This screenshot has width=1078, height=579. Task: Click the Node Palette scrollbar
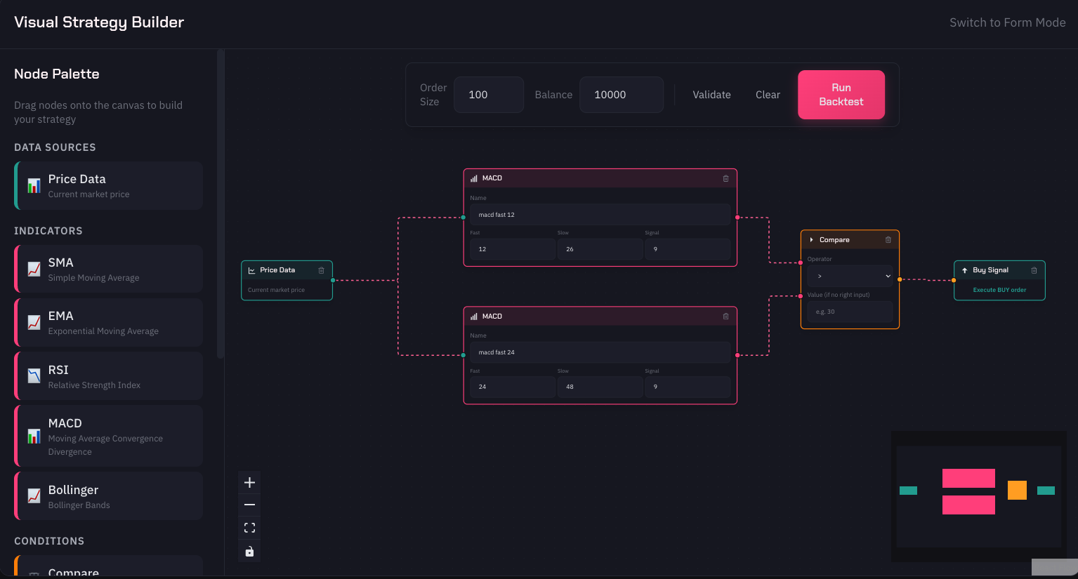click(221, 204)
